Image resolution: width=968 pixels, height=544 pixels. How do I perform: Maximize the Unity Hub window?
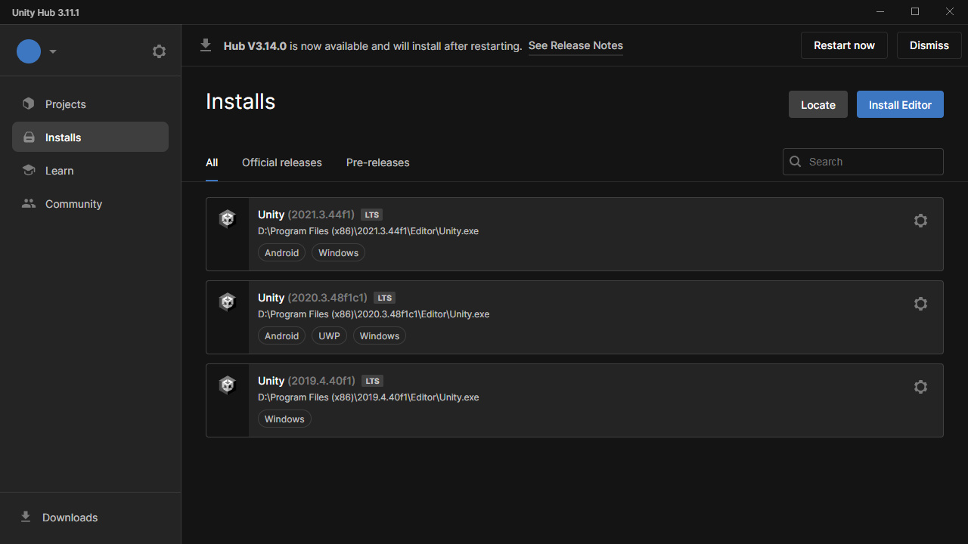point(915,11)
